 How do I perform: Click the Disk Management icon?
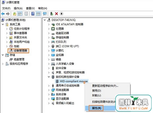click(11, 59)
